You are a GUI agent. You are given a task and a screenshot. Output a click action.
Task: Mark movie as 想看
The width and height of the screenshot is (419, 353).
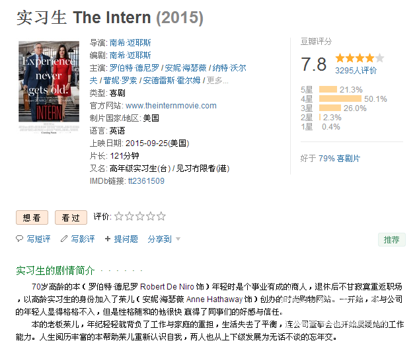32,217
